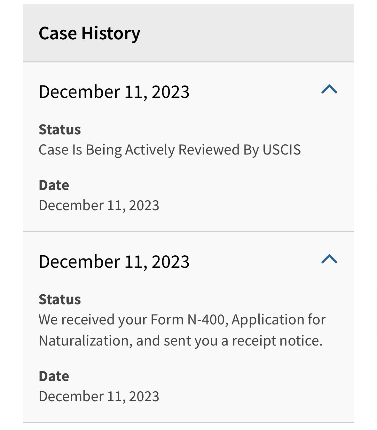Click the first entry's December 11, 2023 title
The width and height of the screenshot is (377, 430).
[114, 92]
